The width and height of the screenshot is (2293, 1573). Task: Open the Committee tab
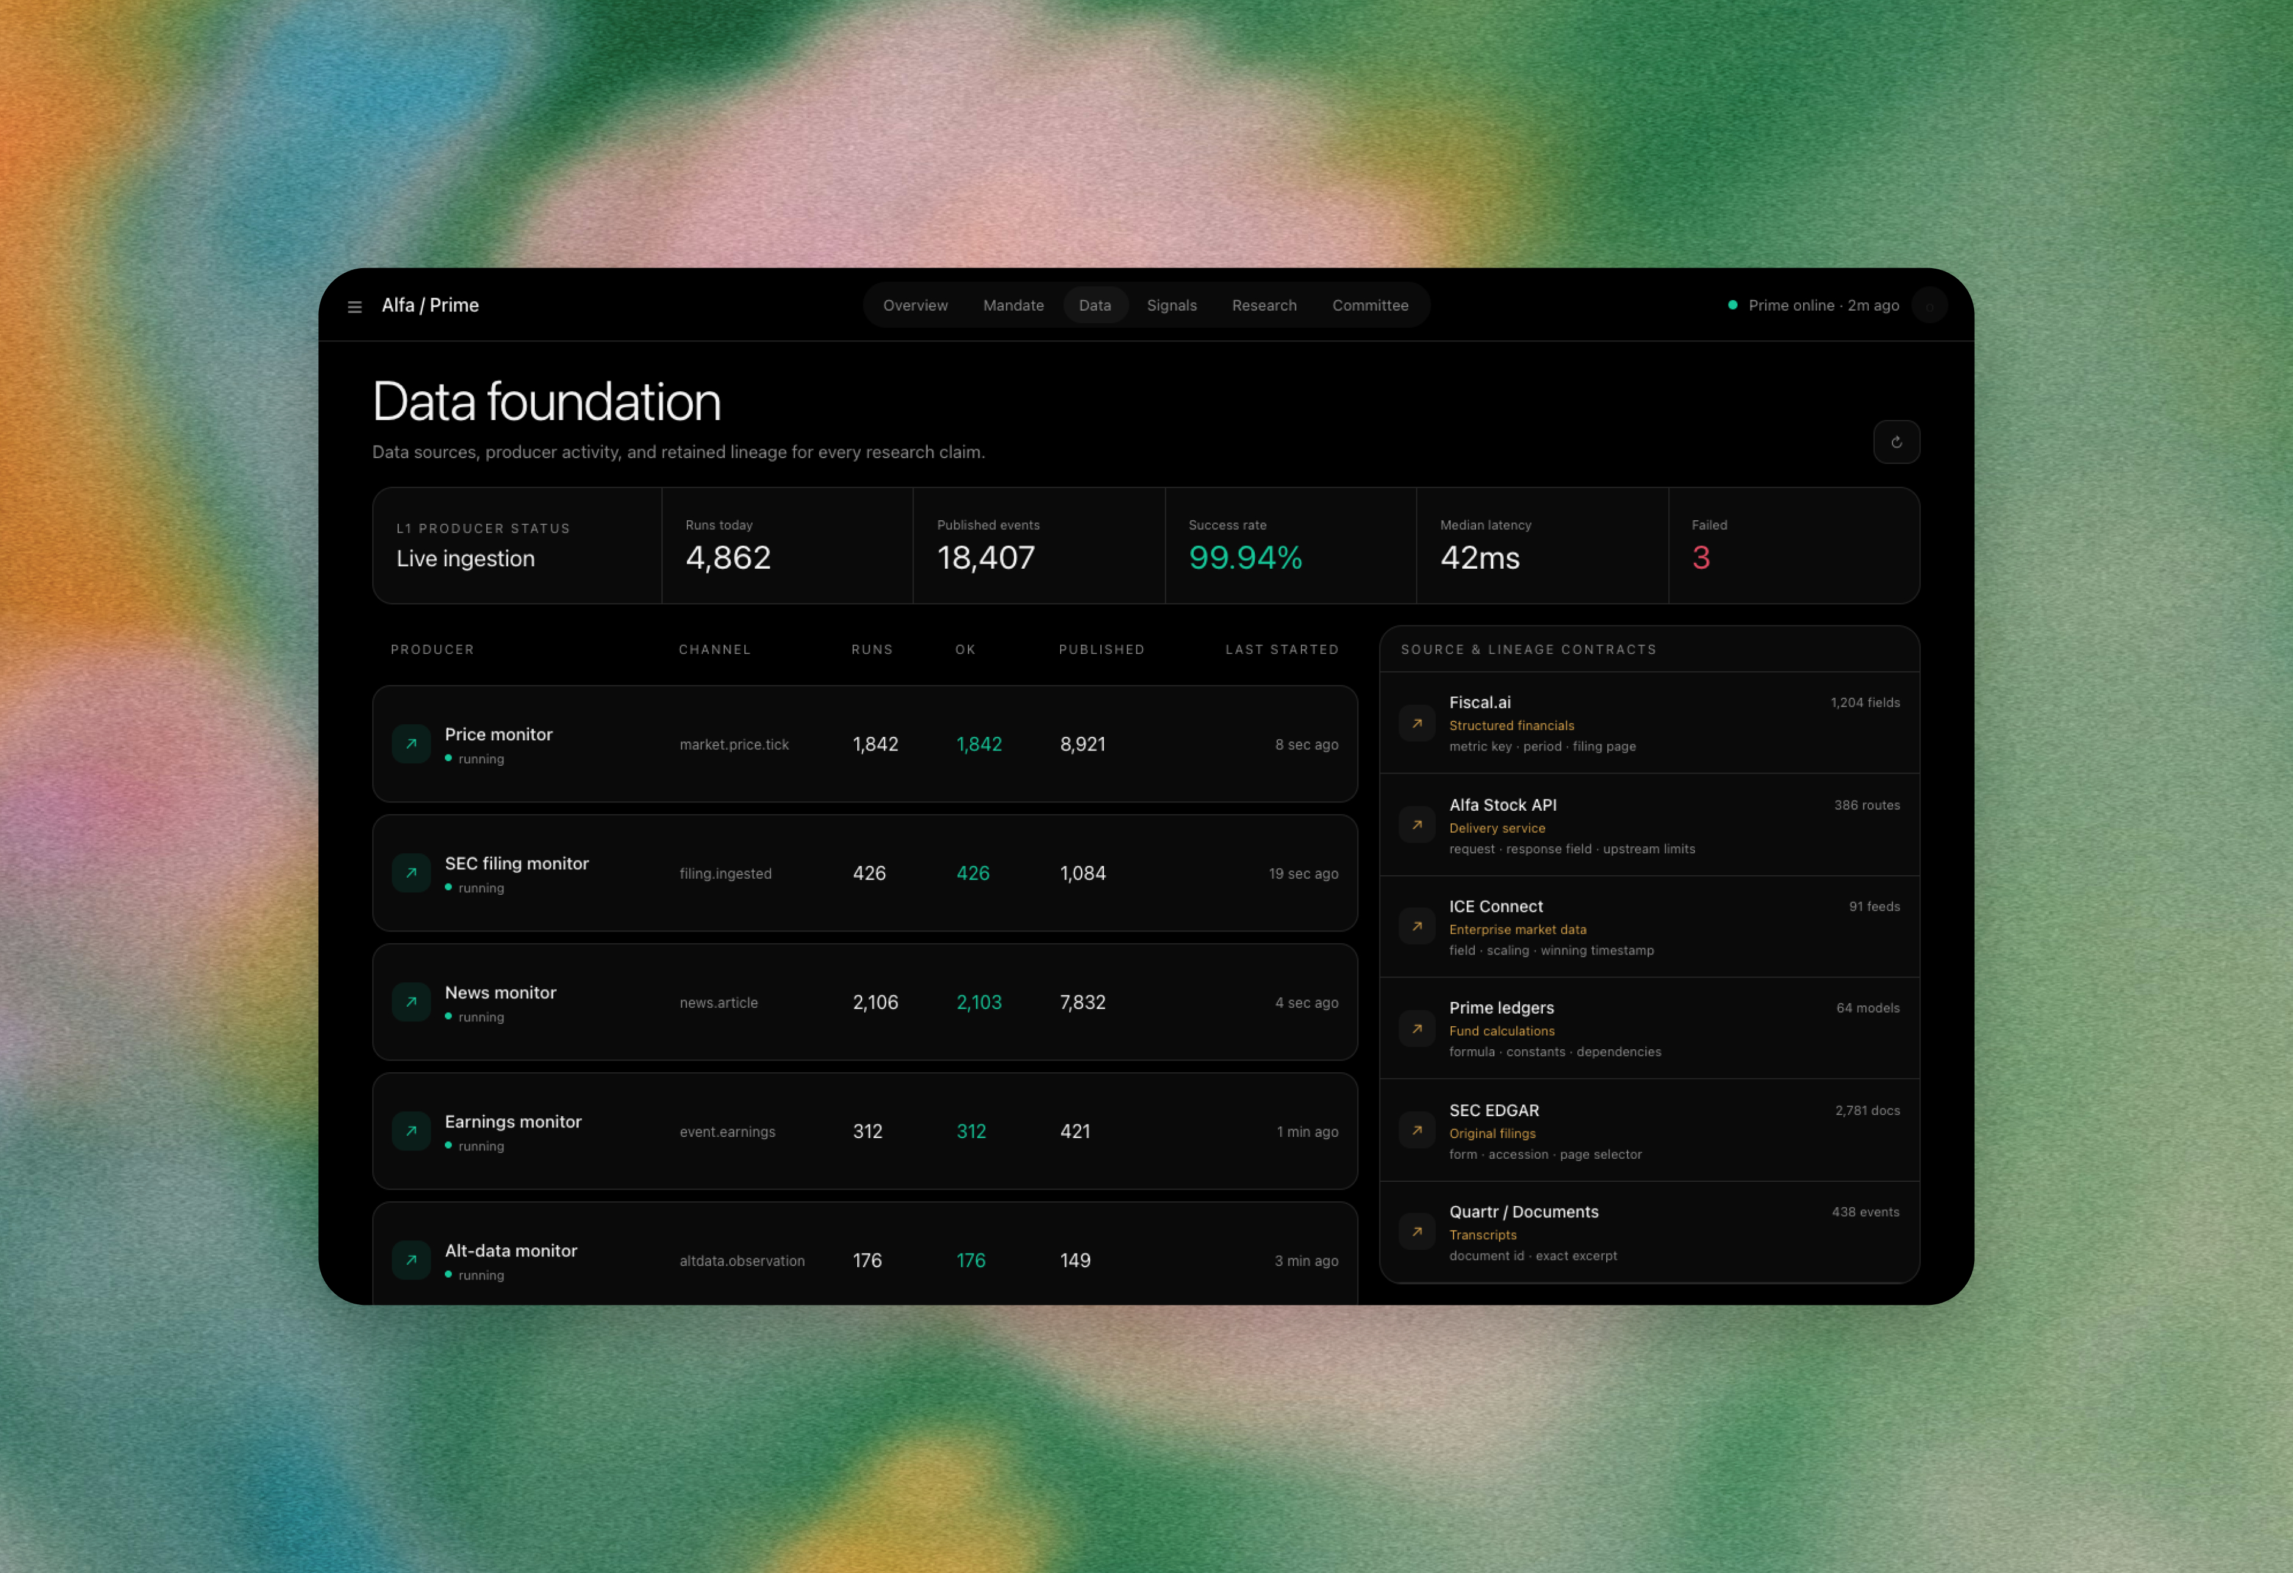(1370, 306)
